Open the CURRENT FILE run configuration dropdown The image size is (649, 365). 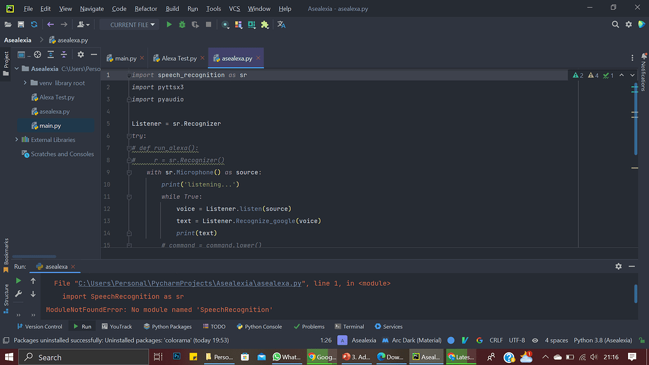(x=129, y=25)
